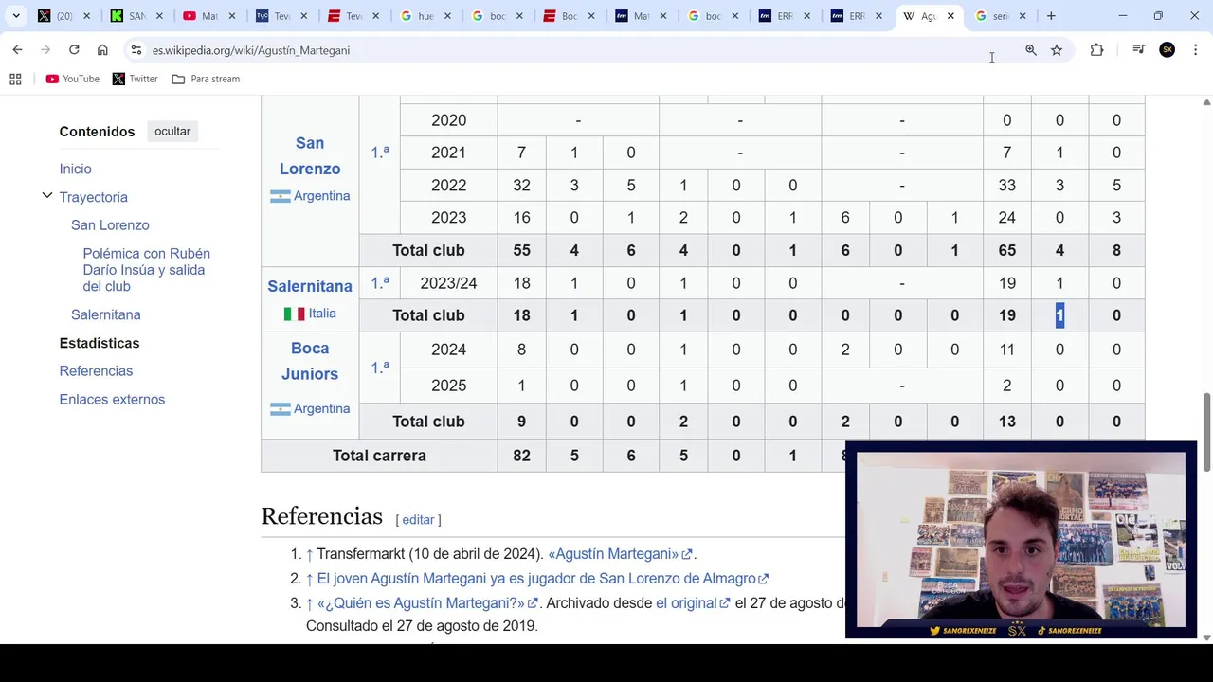Open the Boca Juniors club link
Screen dimensions: 1213x682
tap(310, 361)
